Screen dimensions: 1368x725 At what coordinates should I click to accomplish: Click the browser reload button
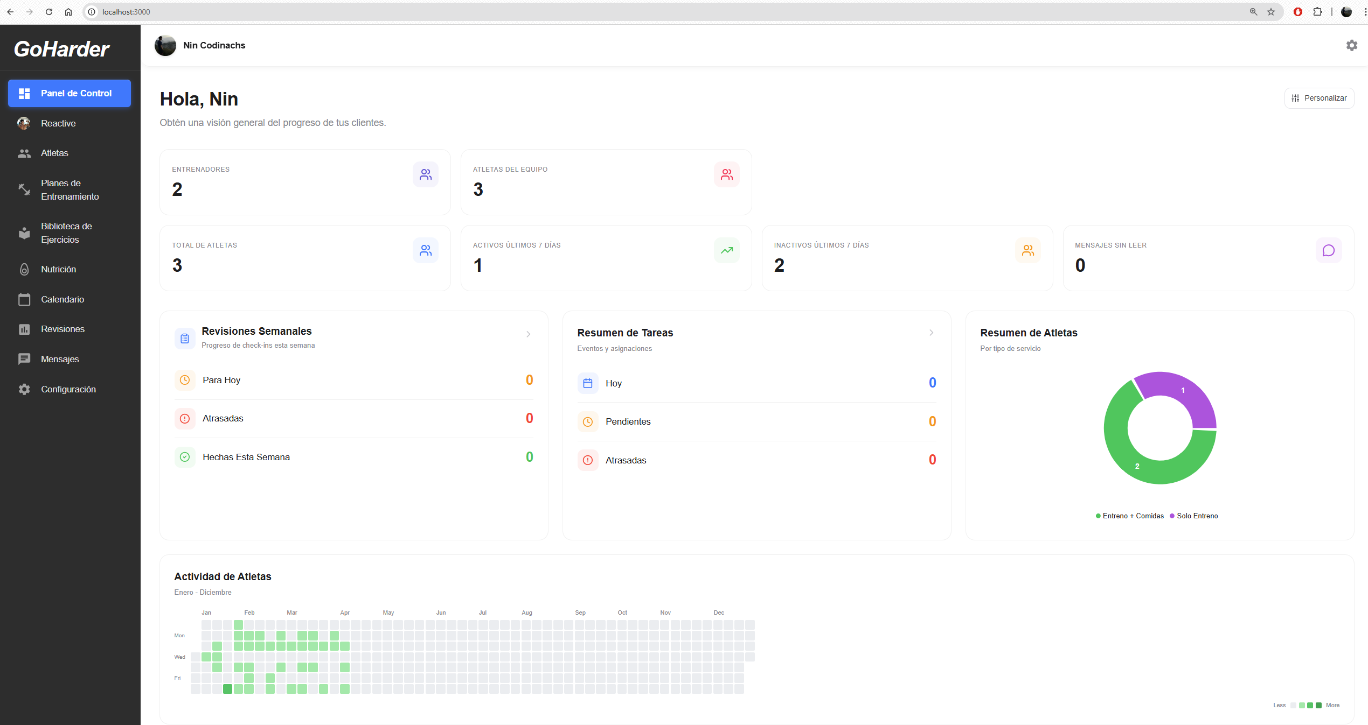point(49,12)
